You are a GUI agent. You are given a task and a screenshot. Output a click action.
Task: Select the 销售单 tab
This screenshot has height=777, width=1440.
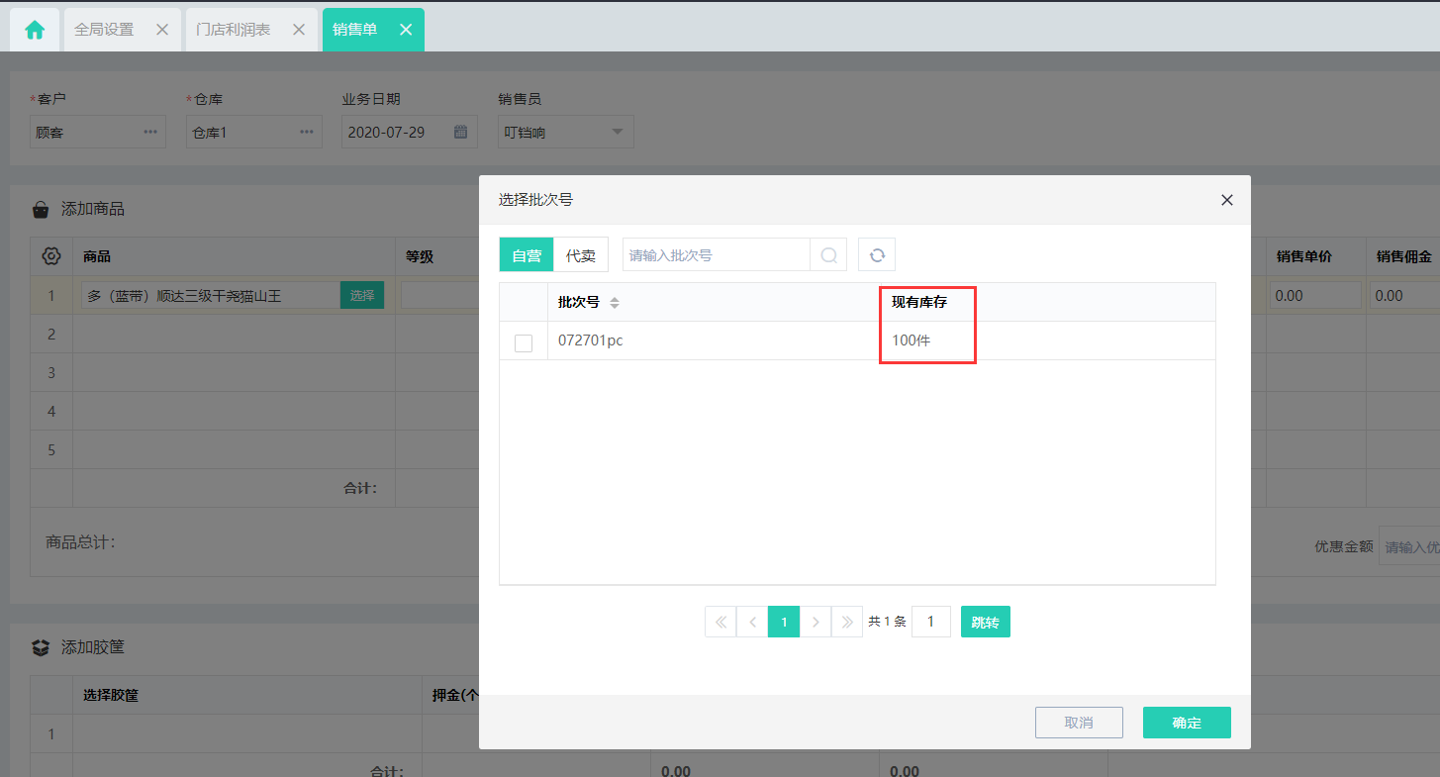(355, 30)
